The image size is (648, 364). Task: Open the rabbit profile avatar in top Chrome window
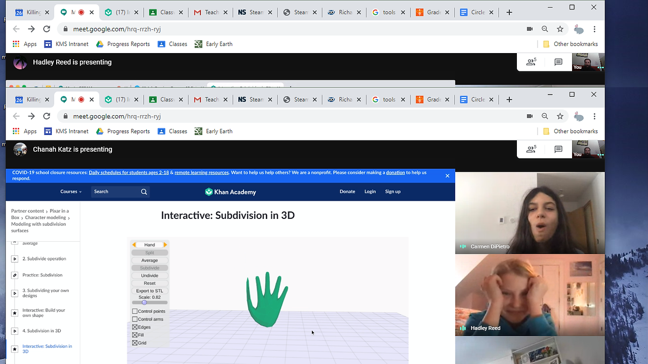pyautogui.click(x=579, y=29)
